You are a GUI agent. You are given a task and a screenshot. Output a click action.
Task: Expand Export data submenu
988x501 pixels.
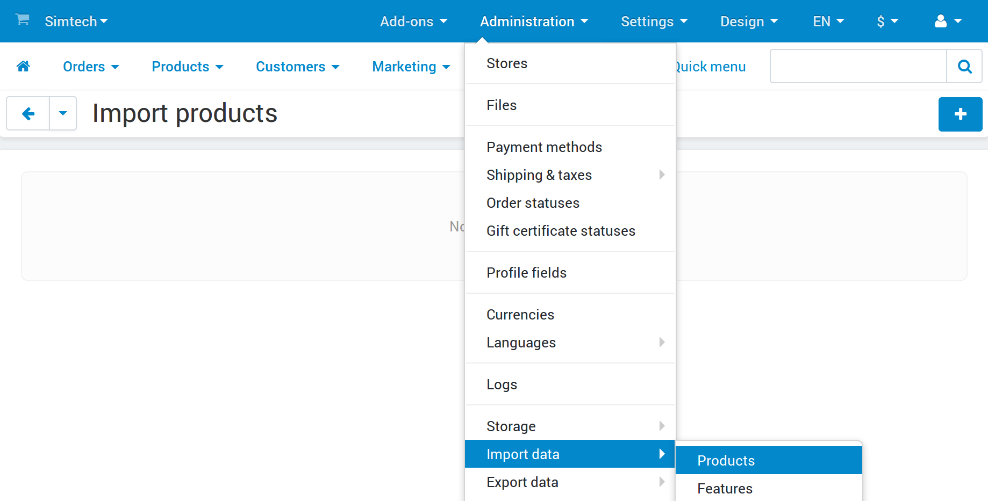(x=570, y=482)
